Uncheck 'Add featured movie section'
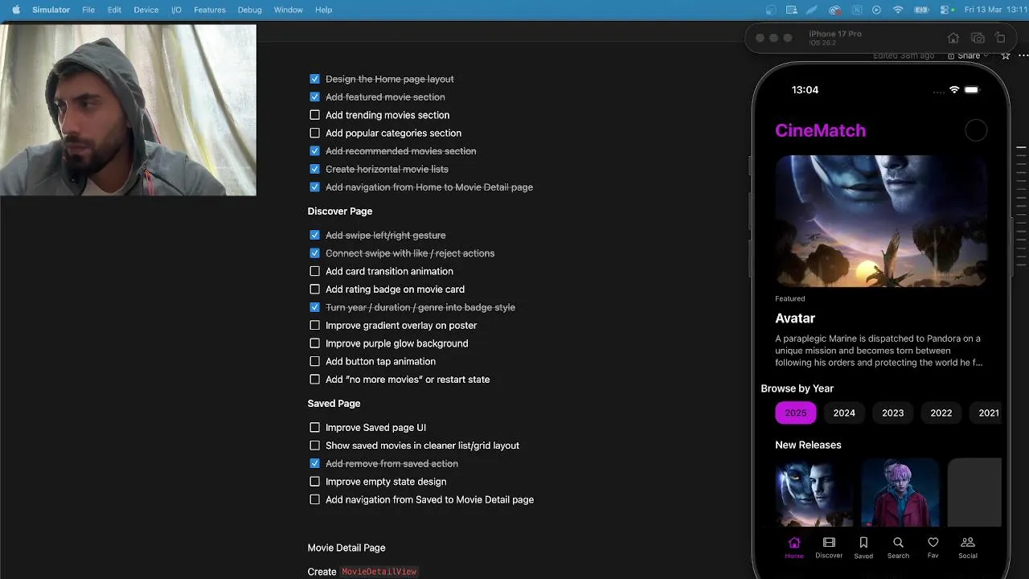1029x579 pixels. point(314,96)
